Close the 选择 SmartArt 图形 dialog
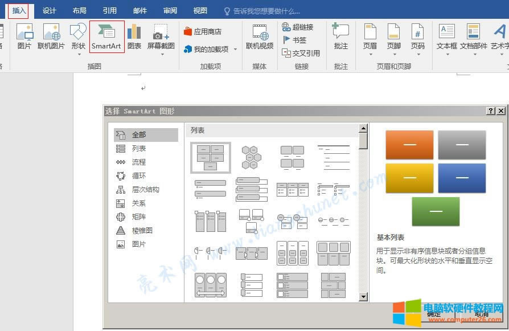 click(x=501, y=111)
